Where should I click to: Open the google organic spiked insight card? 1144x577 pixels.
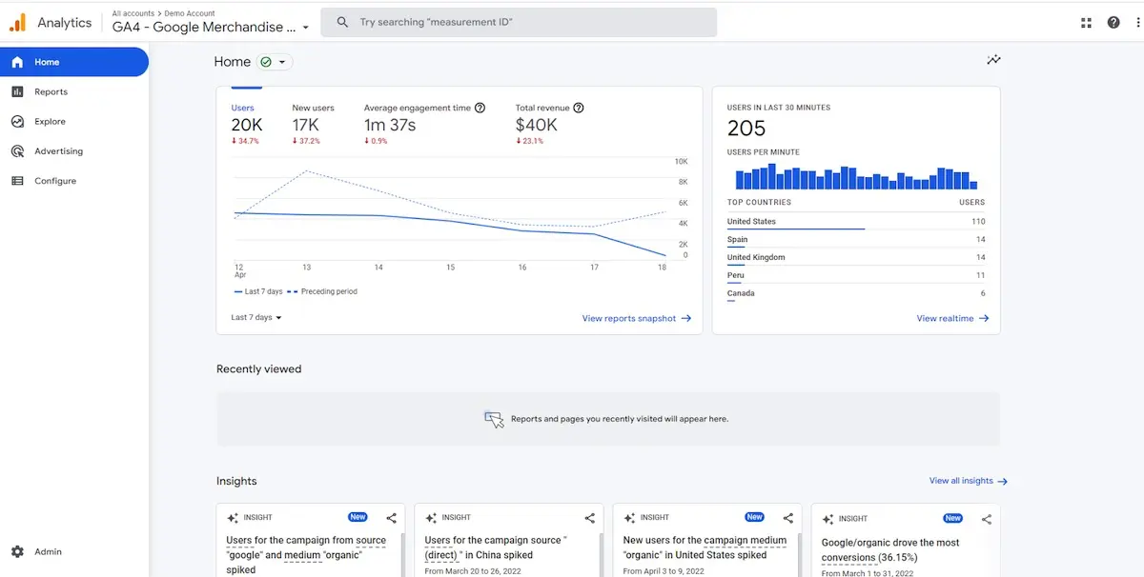(311, 540)
